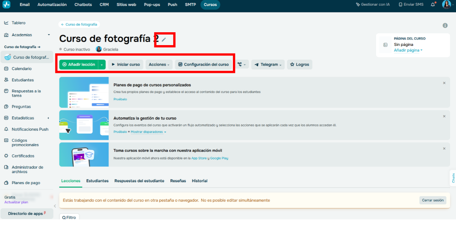Screen dimensions: 456x239
Task: Open the notifications bell
Action: (433, 5)
